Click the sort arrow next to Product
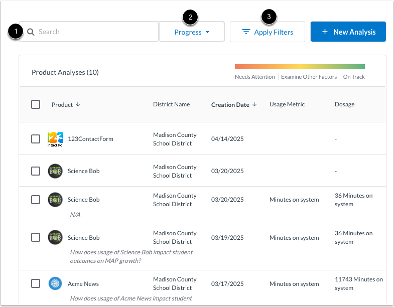The height and width of the screenshot is (307, 394). click(78, 105)
